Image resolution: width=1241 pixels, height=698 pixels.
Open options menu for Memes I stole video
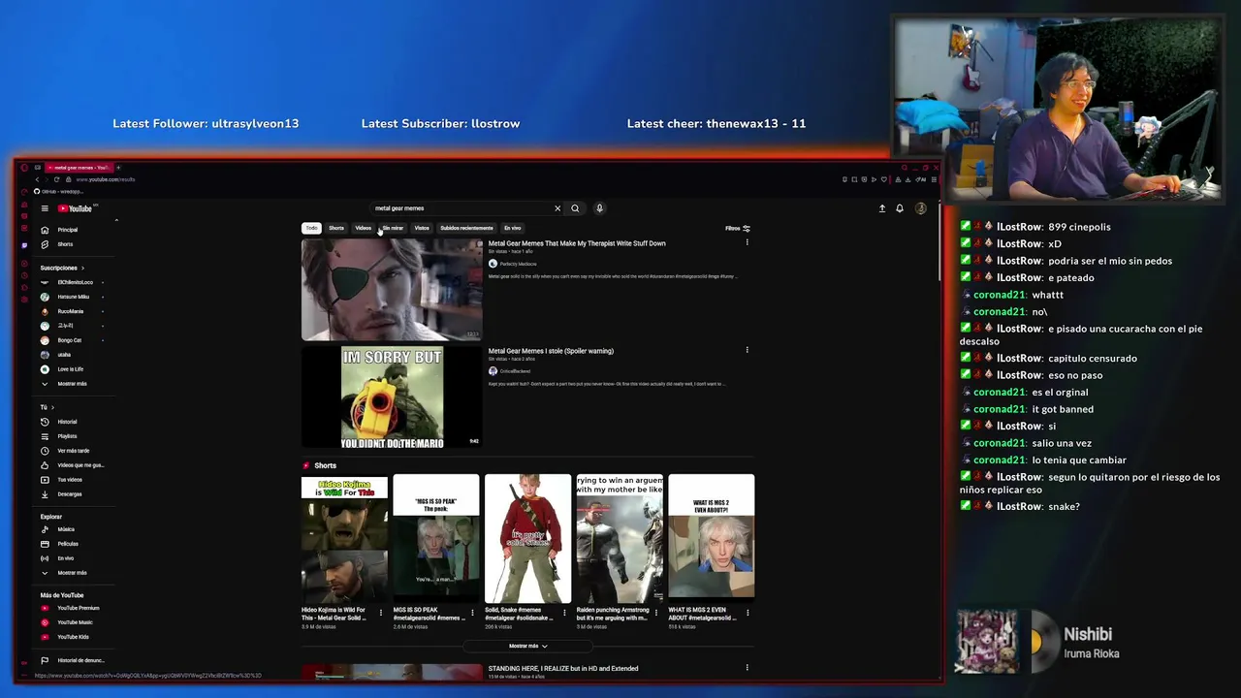coord(747,350)
